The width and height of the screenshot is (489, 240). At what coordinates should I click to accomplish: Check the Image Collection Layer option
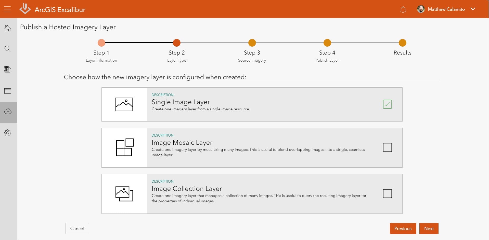point(387,194)
